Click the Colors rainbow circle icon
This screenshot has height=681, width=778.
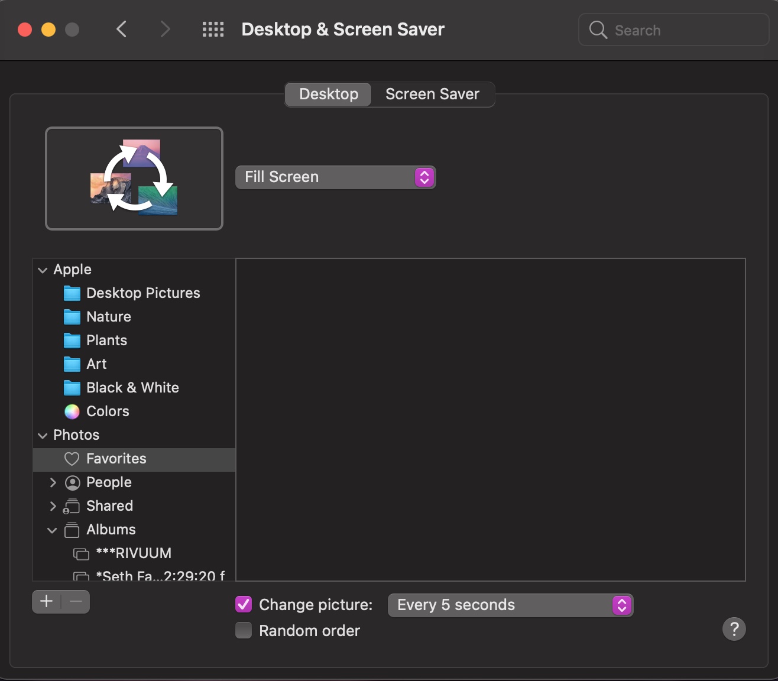(x=72, y=411)
